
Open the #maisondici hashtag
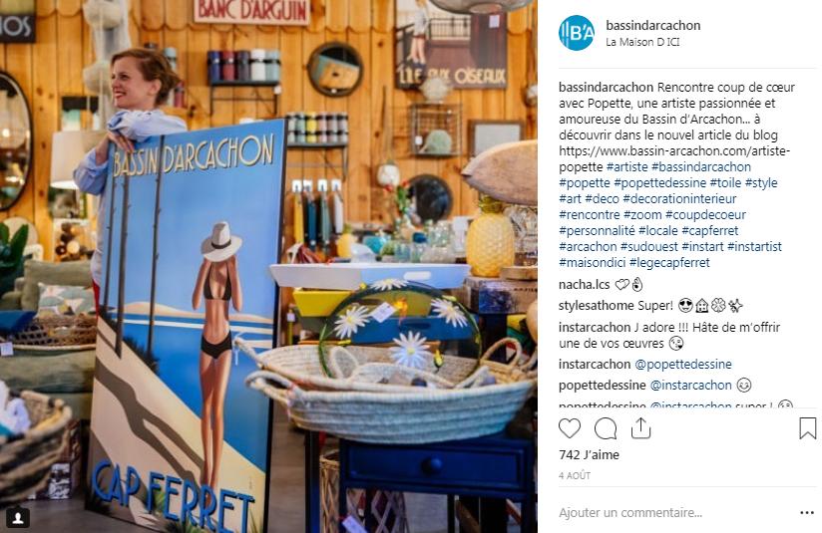pyautogui.click(x=592, y=262)
